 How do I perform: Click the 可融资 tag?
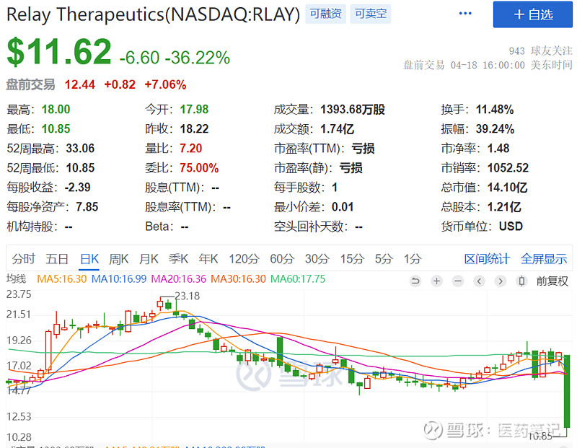[326, 14]
